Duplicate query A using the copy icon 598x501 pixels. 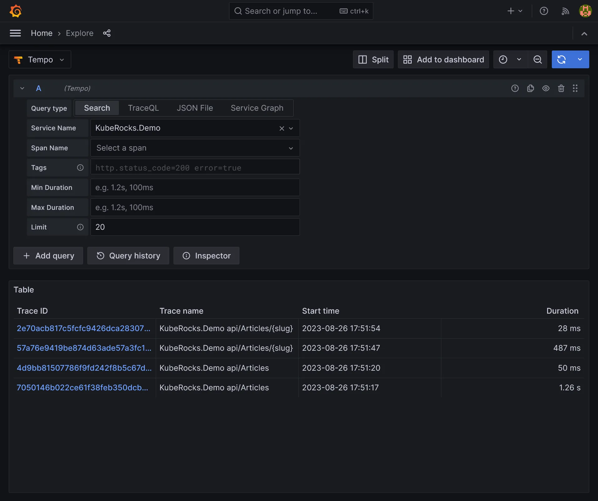[x=530, y=89]
